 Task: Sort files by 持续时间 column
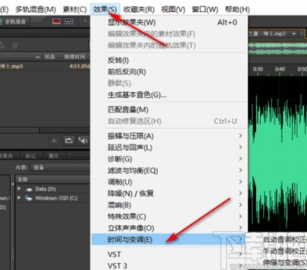[75, 57]
